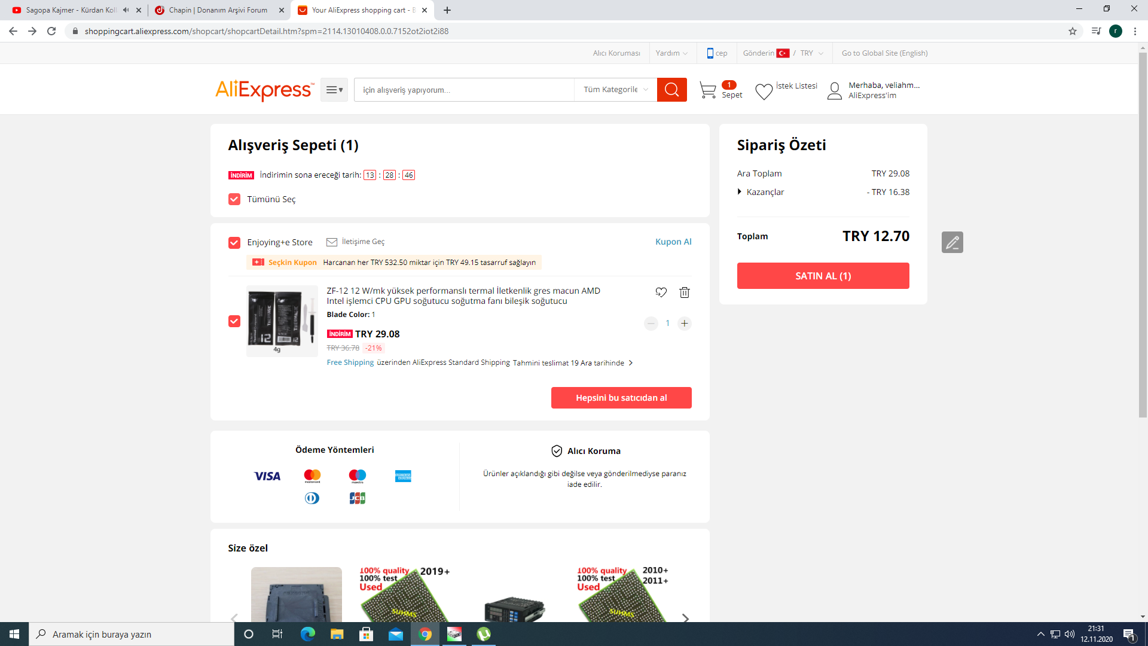Open the Yardım dropdown menu

click(671, 53)
